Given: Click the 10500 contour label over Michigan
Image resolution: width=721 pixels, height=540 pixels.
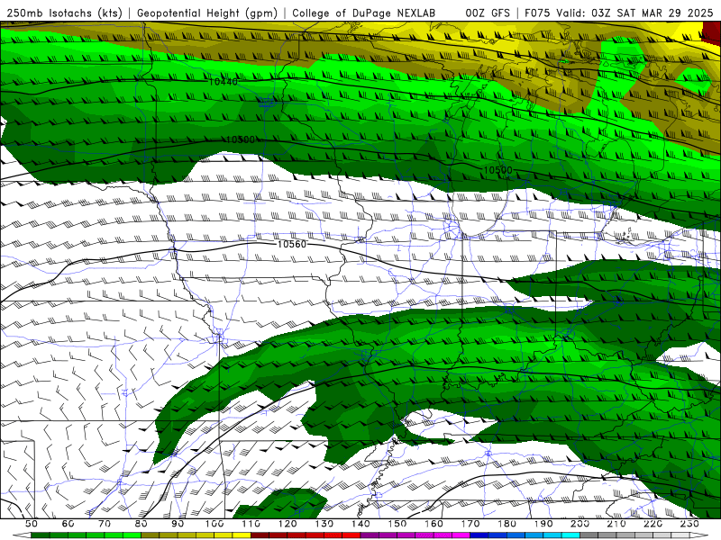Looking at the screenshot, I should (x=498, y=170).
